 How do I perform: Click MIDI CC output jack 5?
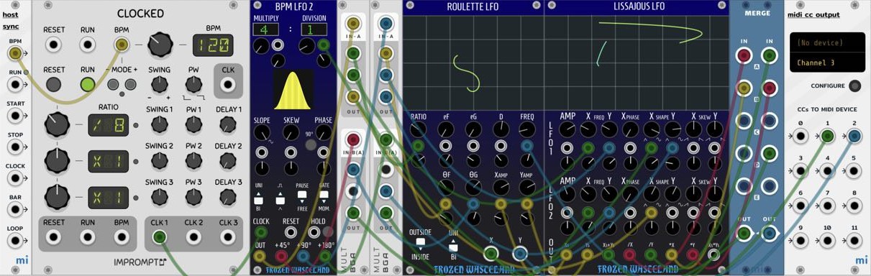[x=854, y=171]
